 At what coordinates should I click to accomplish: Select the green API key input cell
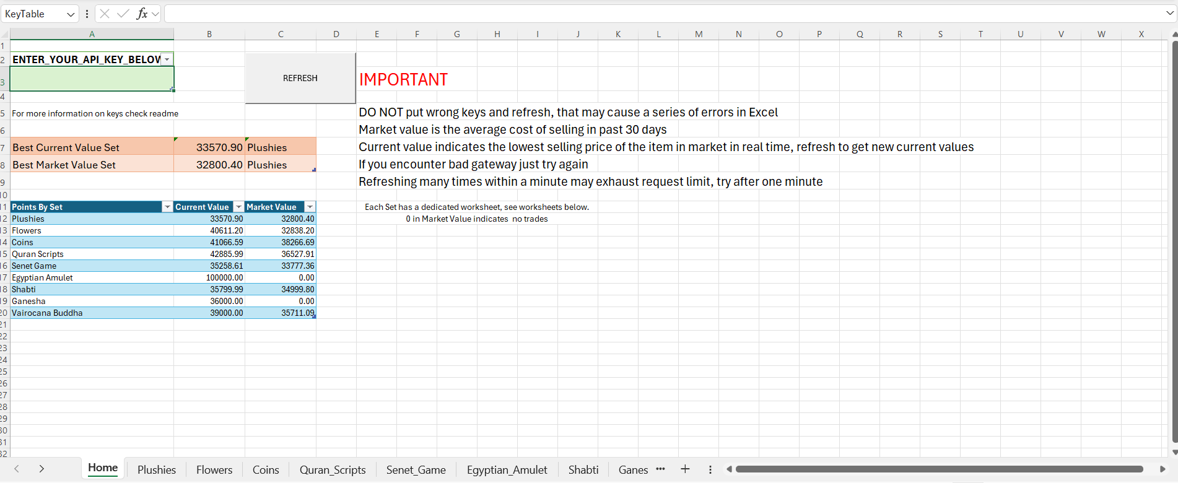tap(92, 79)
